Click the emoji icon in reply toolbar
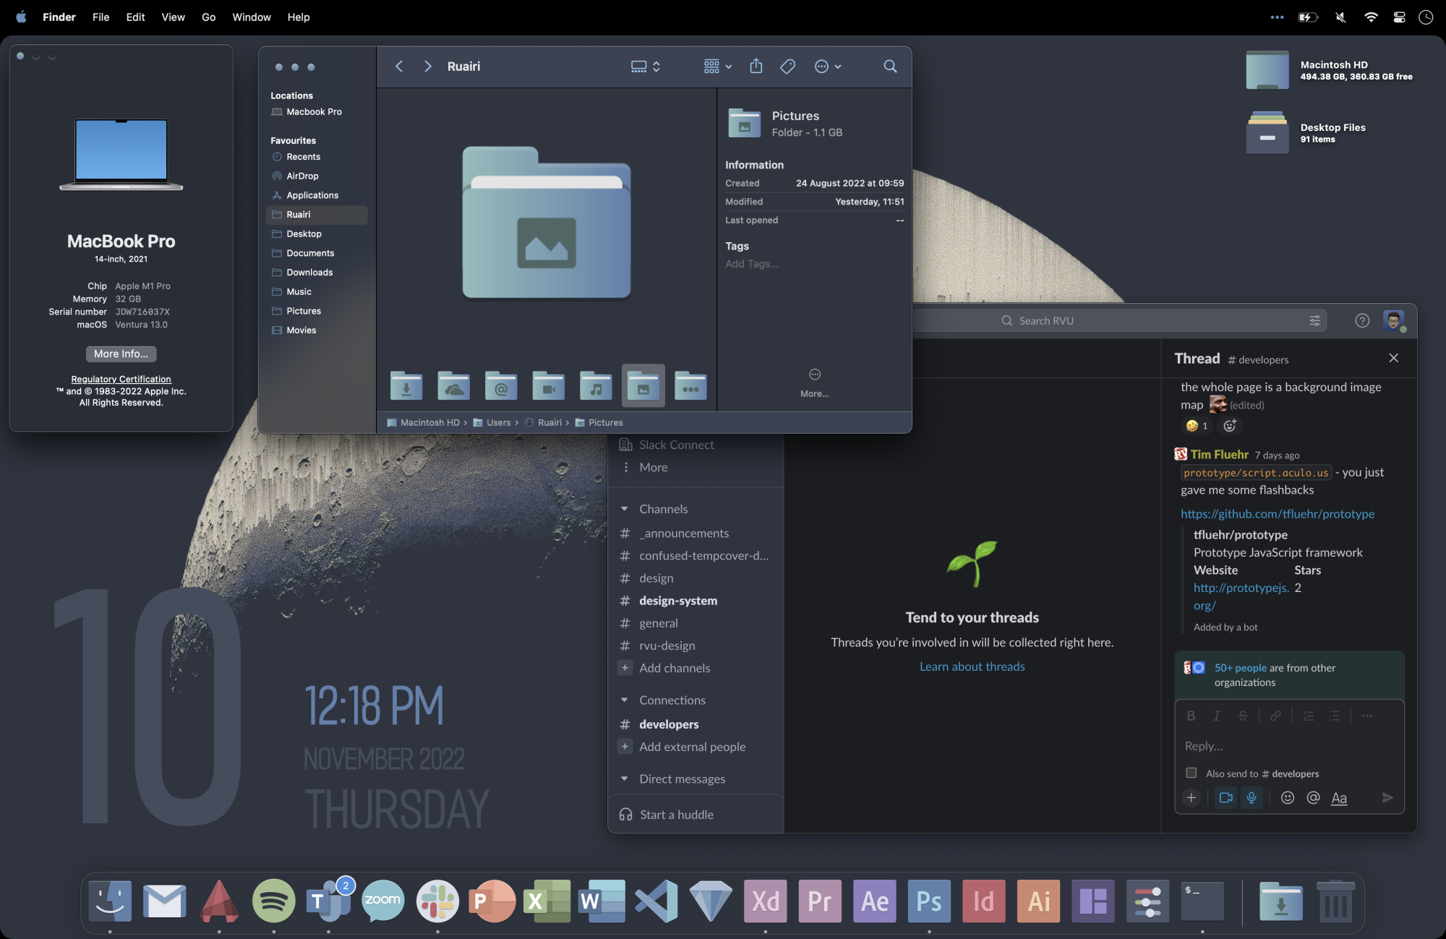 coord(1287,797)
